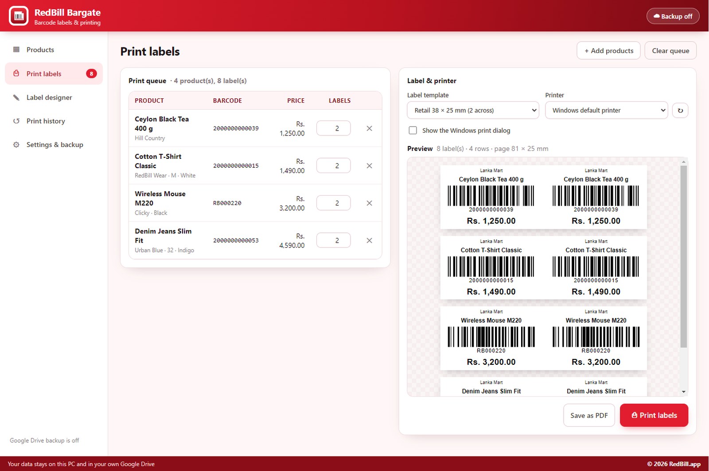Click barcode 2000000000053 in the queue table
Image resolution: width=709 pixels, height=471 pixels.
(236, 240)
